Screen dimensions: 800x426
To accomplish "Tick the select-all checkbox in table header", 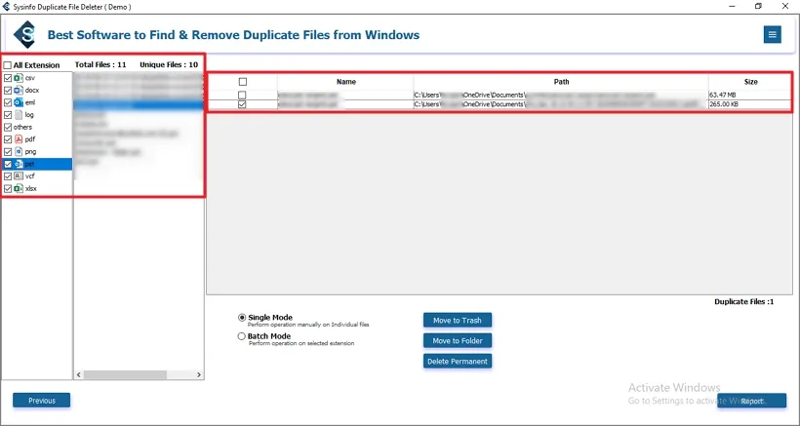I will (x=242, y=82).
